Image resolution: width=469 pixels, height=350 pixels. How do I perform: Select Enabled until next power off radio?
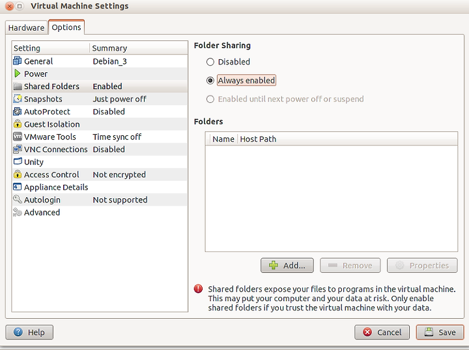(x=210, y=99)
